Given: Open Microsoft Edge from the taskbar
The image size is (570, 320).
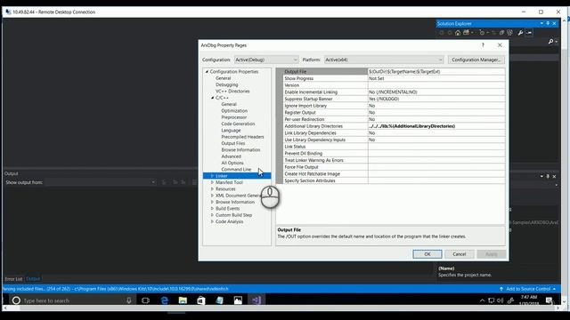Looking at the screenshot, I should click(x=164, y=300).
